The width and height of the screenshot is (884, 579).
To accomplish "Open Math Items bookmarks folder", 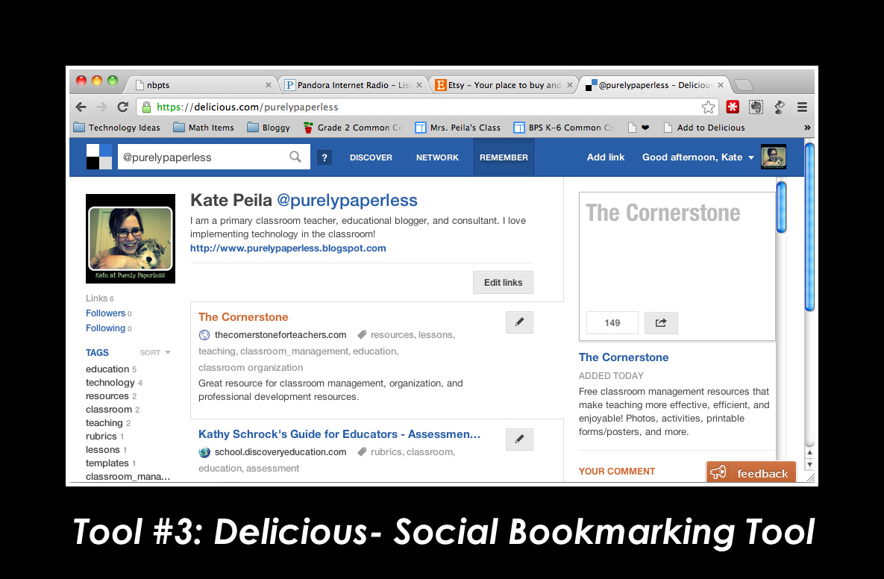I will point(204,128).
